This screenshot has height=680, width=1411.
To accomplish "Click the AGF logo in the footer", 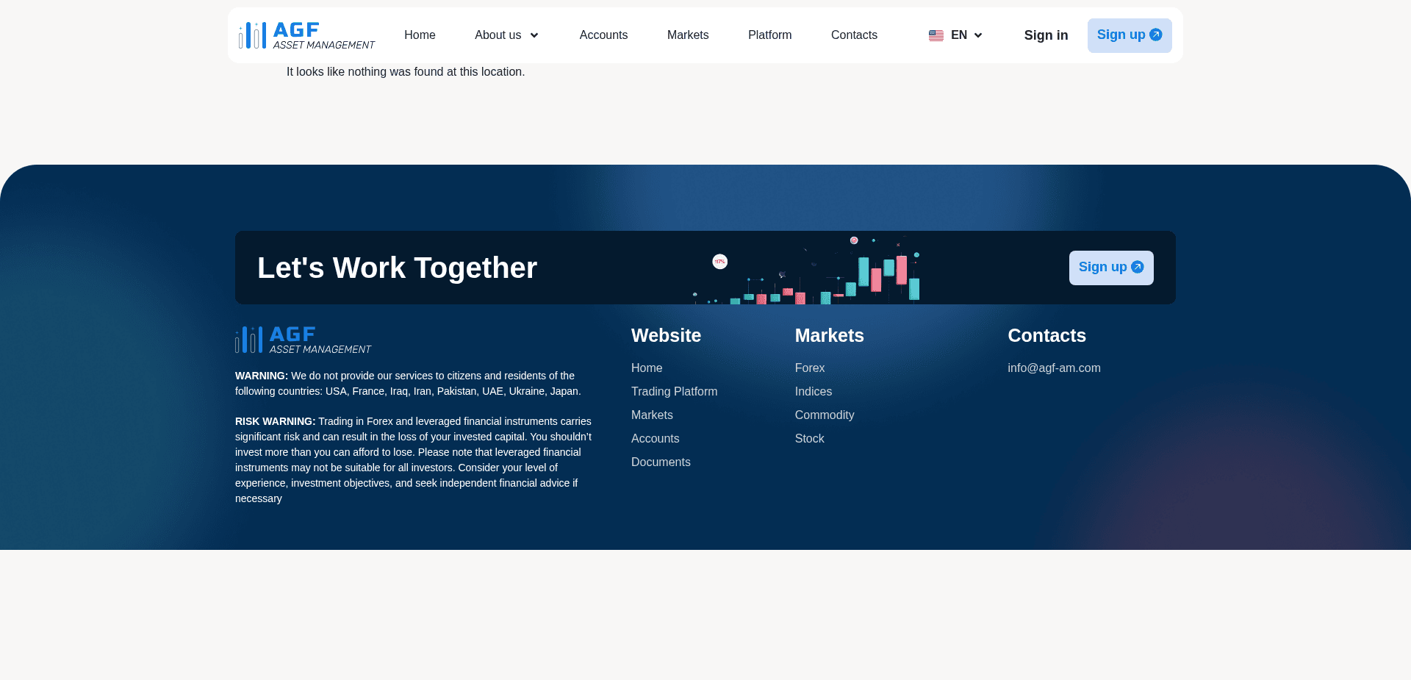I will pos(303,339).
